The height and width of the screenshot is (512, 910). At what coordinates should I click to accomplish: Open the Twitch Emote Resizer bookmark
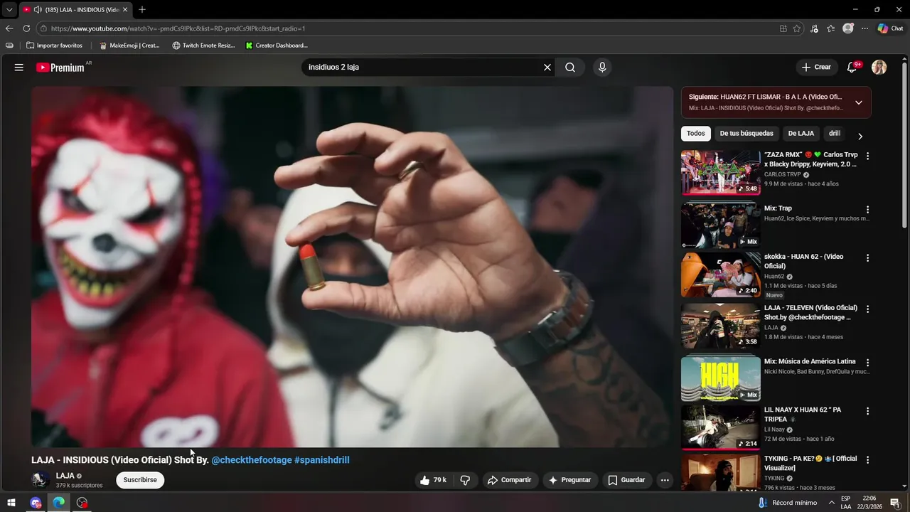pos(203,46)
